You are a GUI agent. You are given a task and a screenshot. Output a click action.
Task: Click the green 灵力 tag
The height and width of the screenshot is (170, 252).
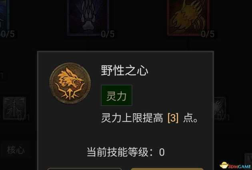[x=116, y=95]
